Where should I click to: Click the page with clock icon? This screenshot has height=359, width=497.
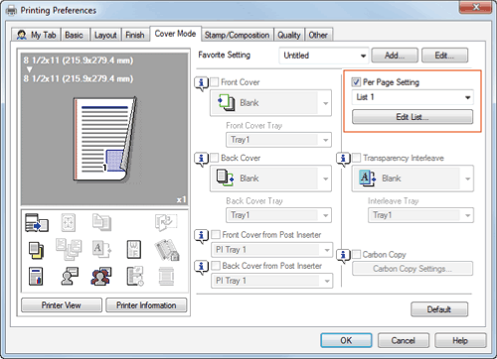[135, 277]
